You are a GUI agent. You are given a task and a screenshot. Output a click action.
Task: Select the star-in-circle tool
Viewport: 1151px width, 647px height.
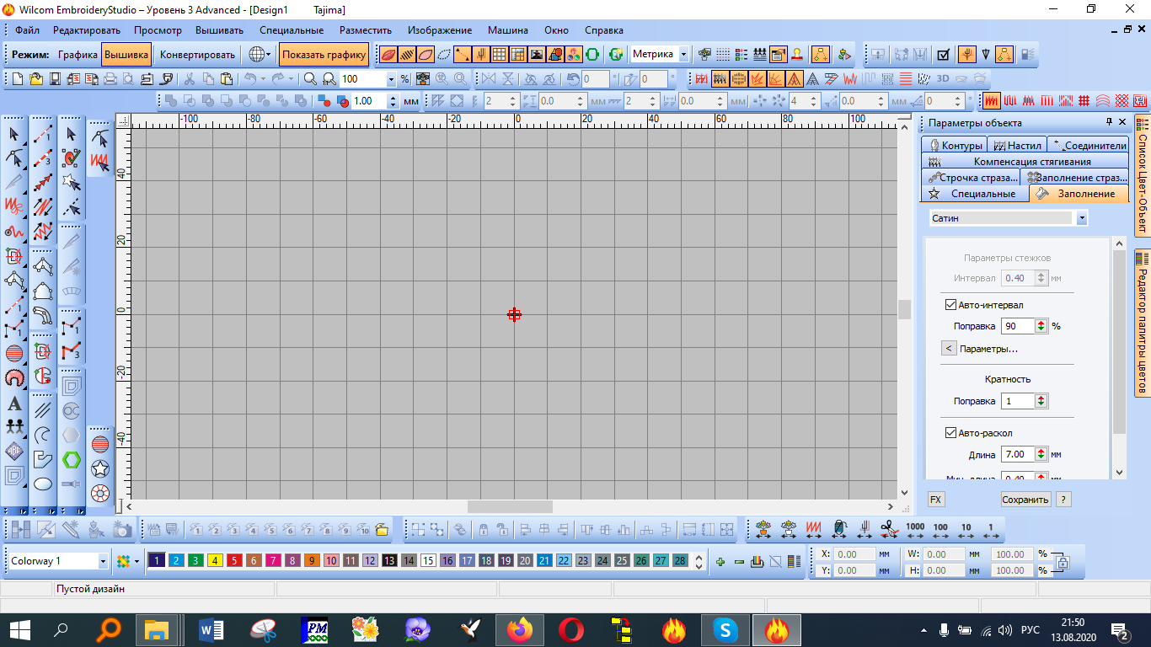pos(100,468)
